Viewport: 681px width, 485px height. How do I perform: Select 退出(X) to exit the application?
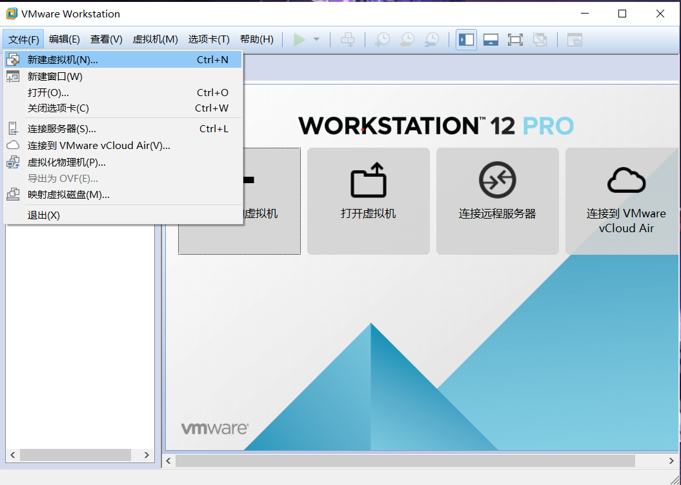click(x=123, y=215)
